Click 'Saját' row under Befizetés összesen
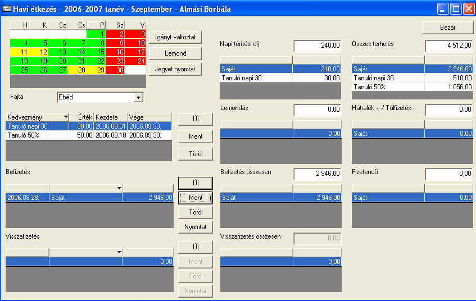This screenshot has height=301, width=476. (x=281, y=198)
